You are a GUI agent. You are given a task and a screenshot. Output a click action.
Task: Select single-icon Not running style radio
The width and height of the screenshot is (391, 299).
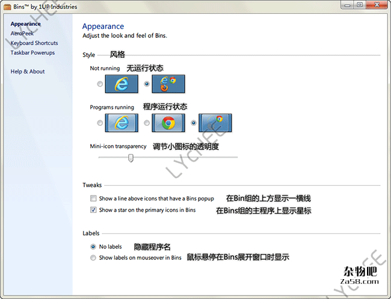tap(100, 84)
